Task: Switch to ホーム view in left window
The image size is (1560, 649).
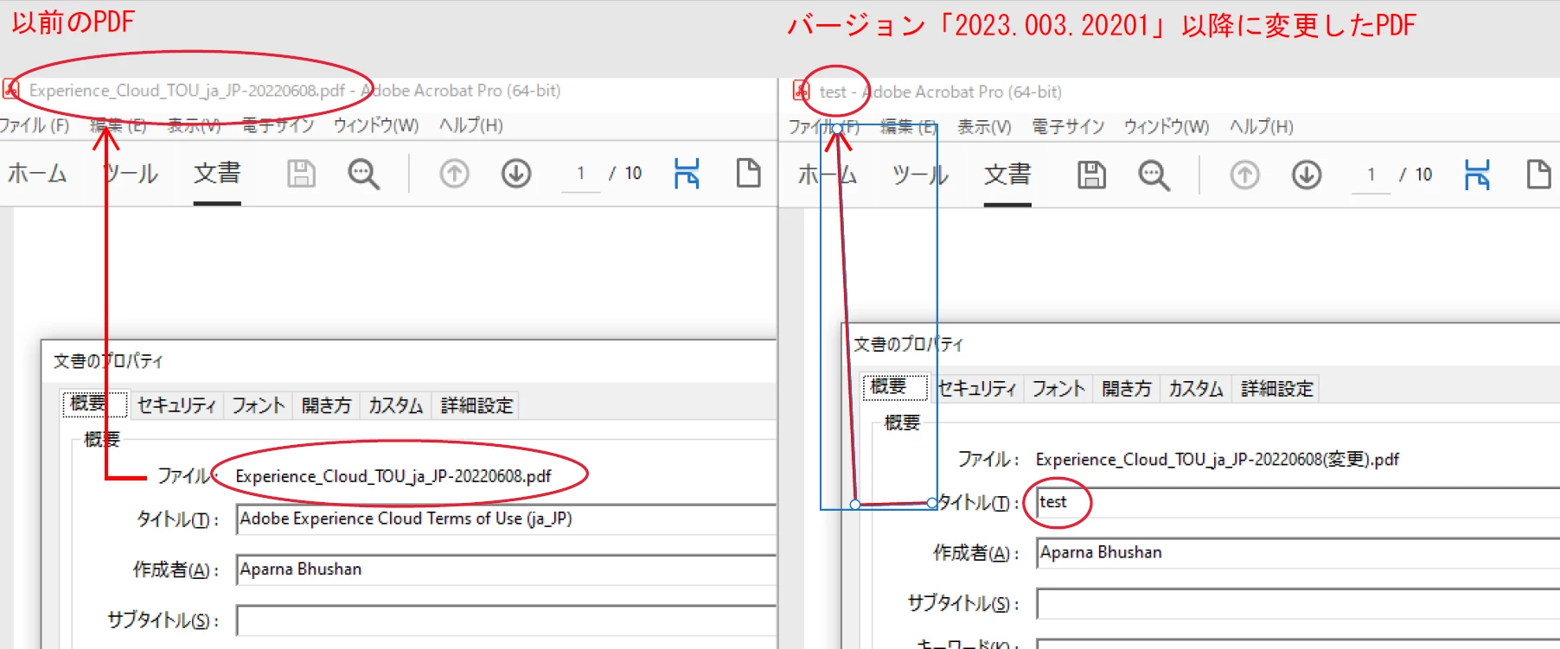Action: (37, 174)
